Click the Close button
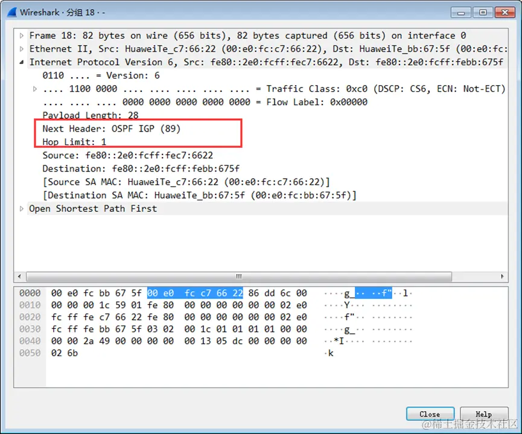522x434 pixels. point(430,414)
